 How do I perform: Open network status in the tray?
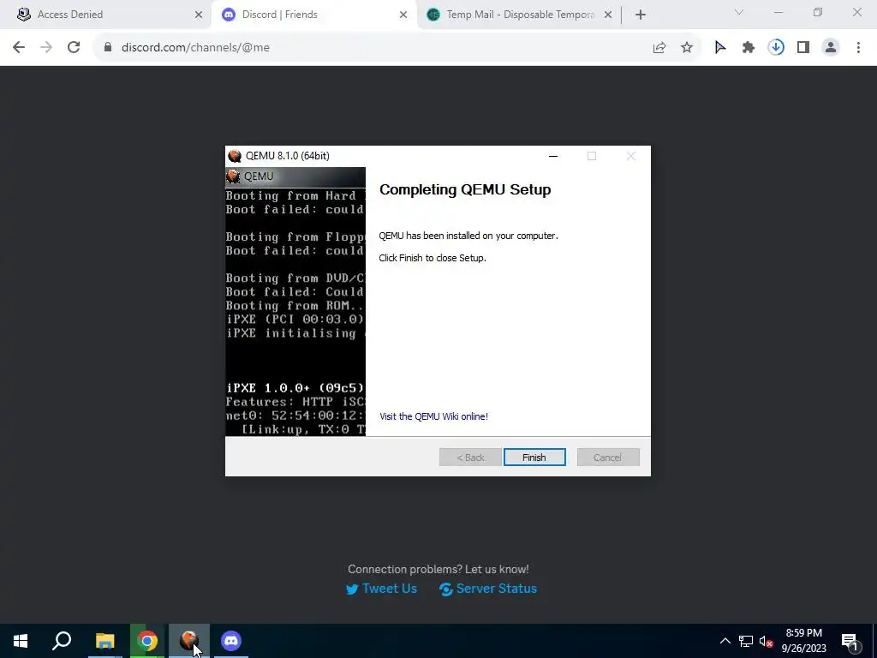pyautogui.click(x=746, y=641)
